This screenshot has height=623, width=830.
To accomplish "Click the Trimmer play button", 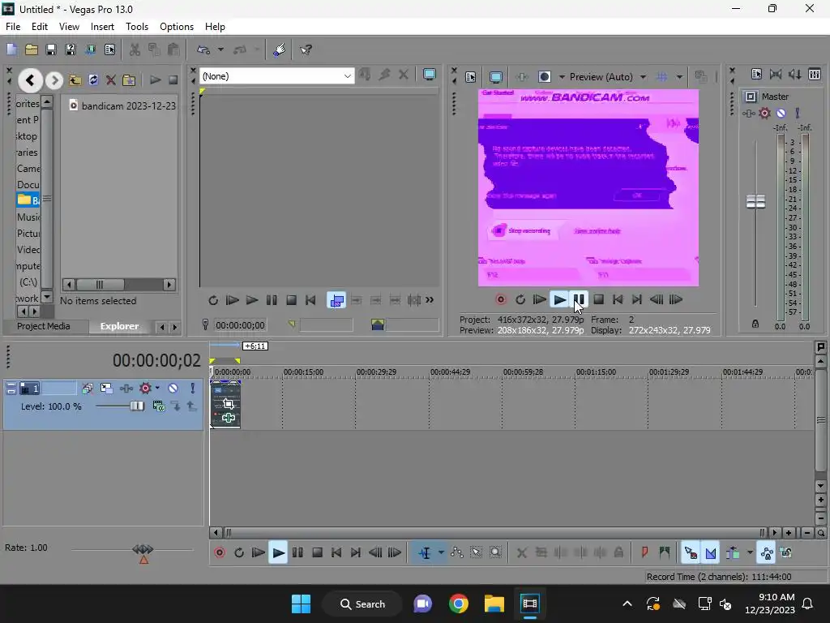I will tap(252, 300).
